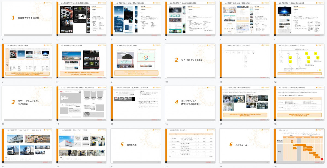327x168 pixels.
Task: Open slide 19 showing truck photographs
Action: point(27,145)
